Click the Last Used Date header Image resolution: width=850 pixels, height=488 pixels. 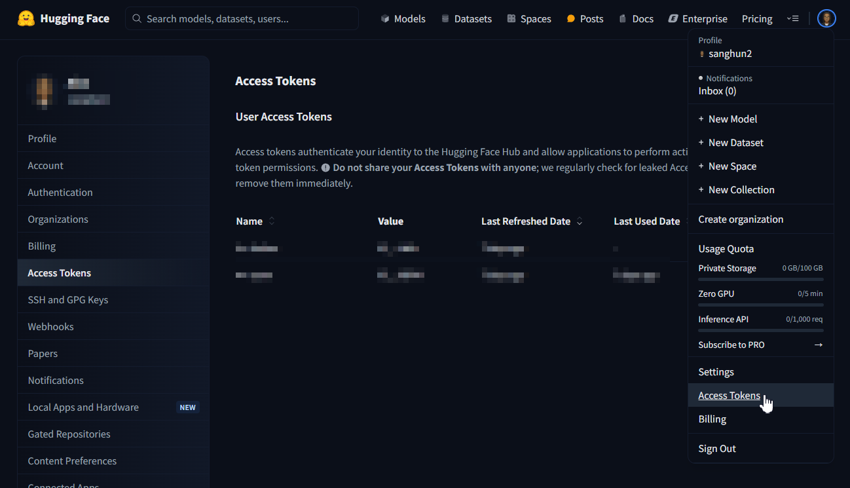(646, 221)
